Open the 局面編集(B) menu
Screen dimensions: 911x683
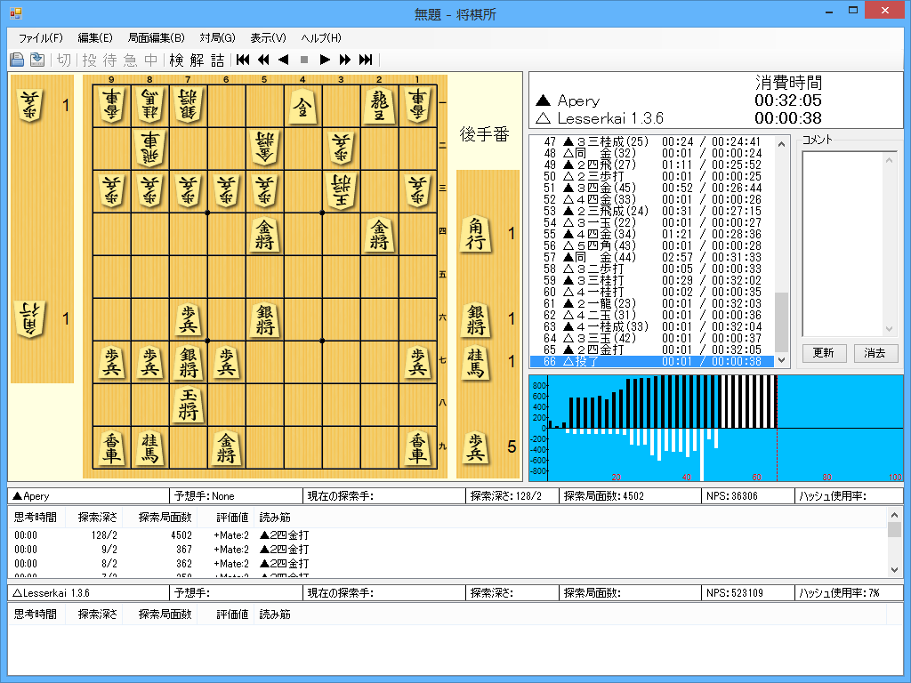156,37
